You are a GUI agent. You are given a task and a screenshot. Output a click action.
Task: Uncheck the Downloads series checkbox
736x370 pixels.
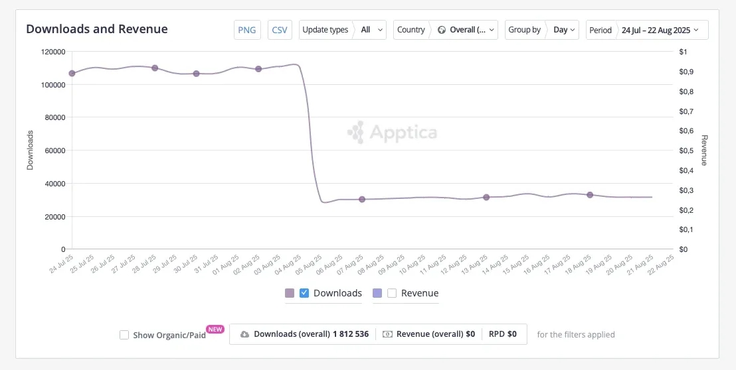(304, 293)
